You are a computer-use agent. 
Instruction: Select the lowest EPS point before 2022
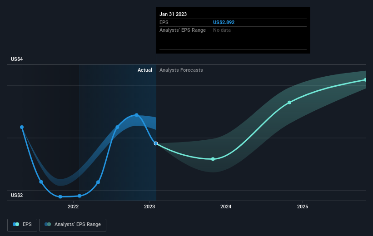(60, 197)
